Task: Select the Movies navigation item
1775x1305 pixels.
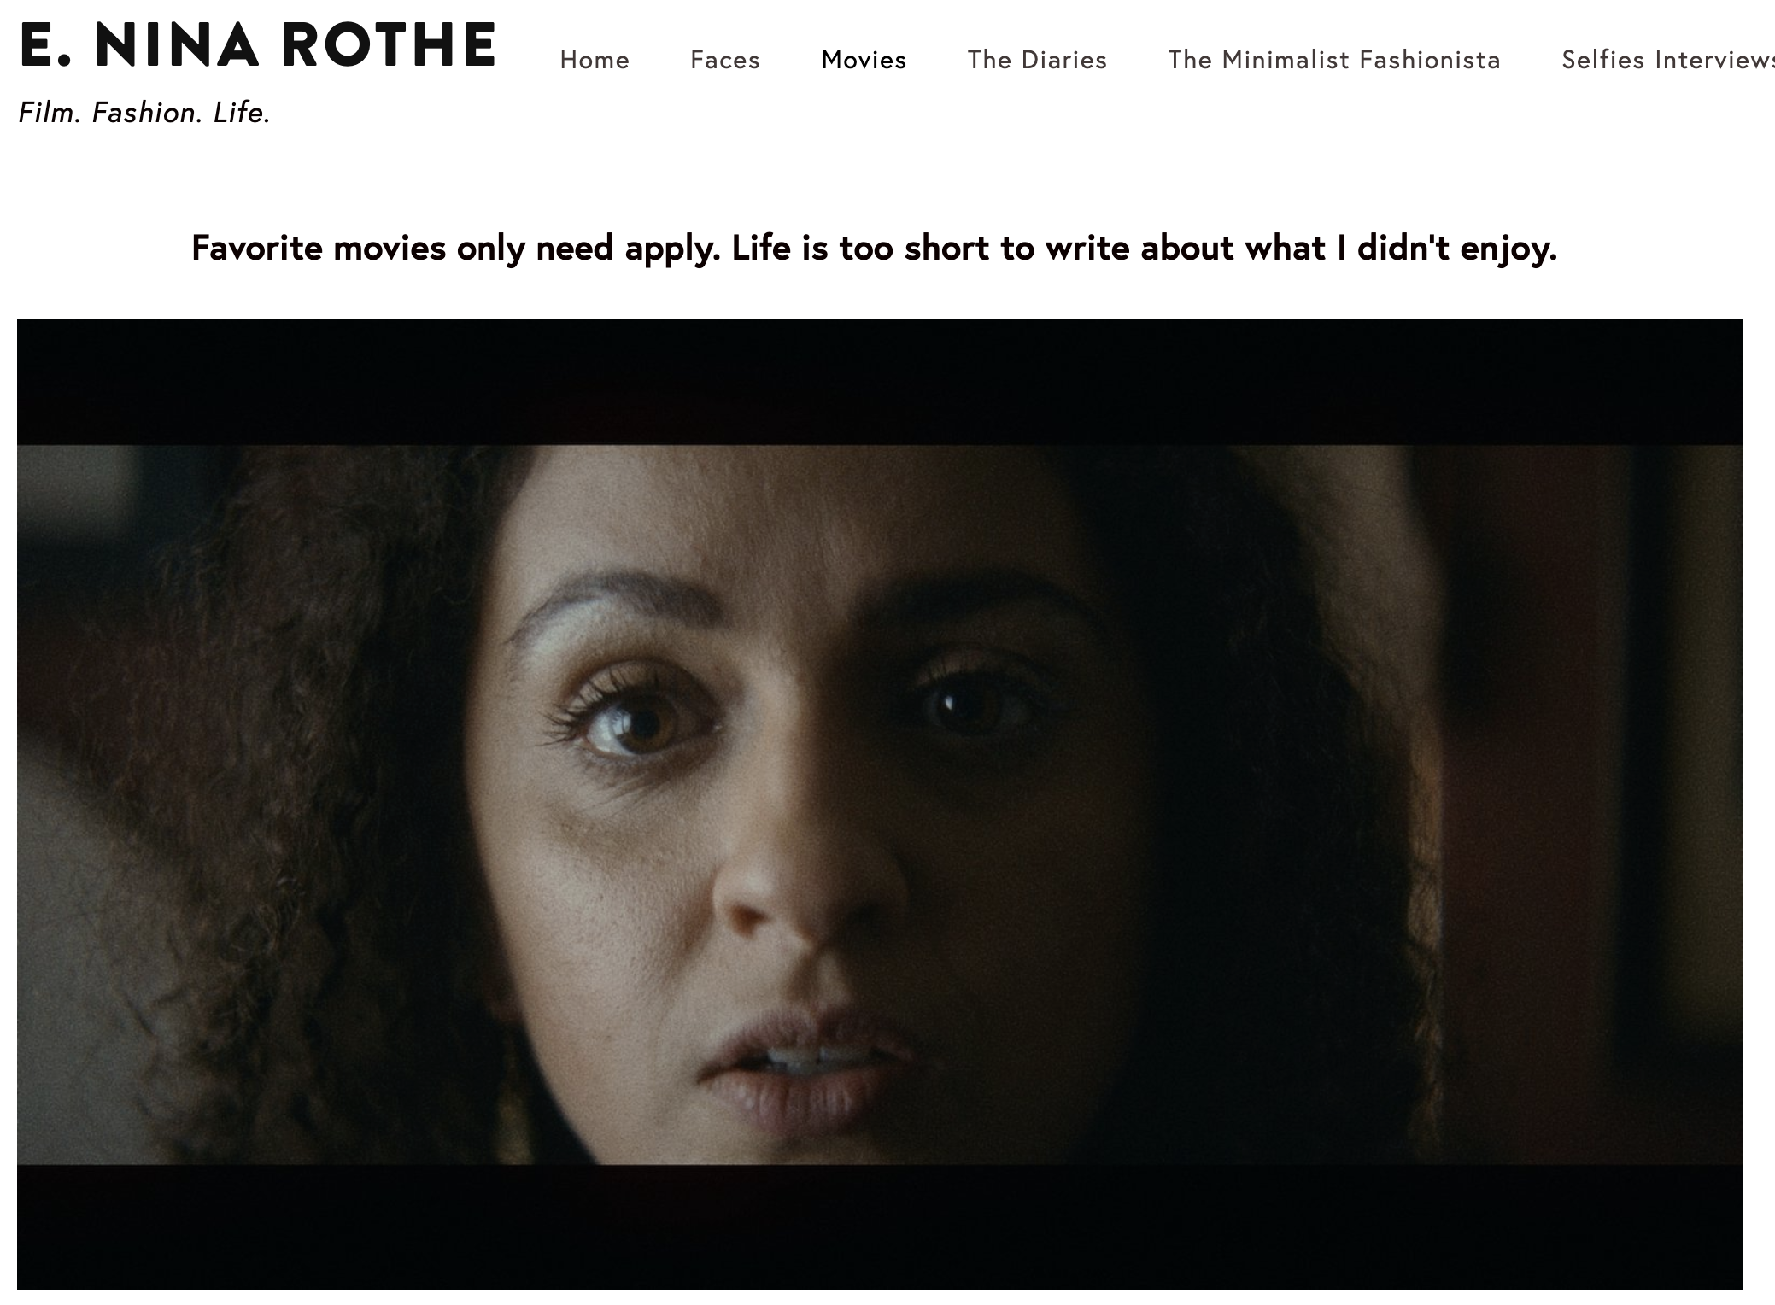Action: [864, 60]
